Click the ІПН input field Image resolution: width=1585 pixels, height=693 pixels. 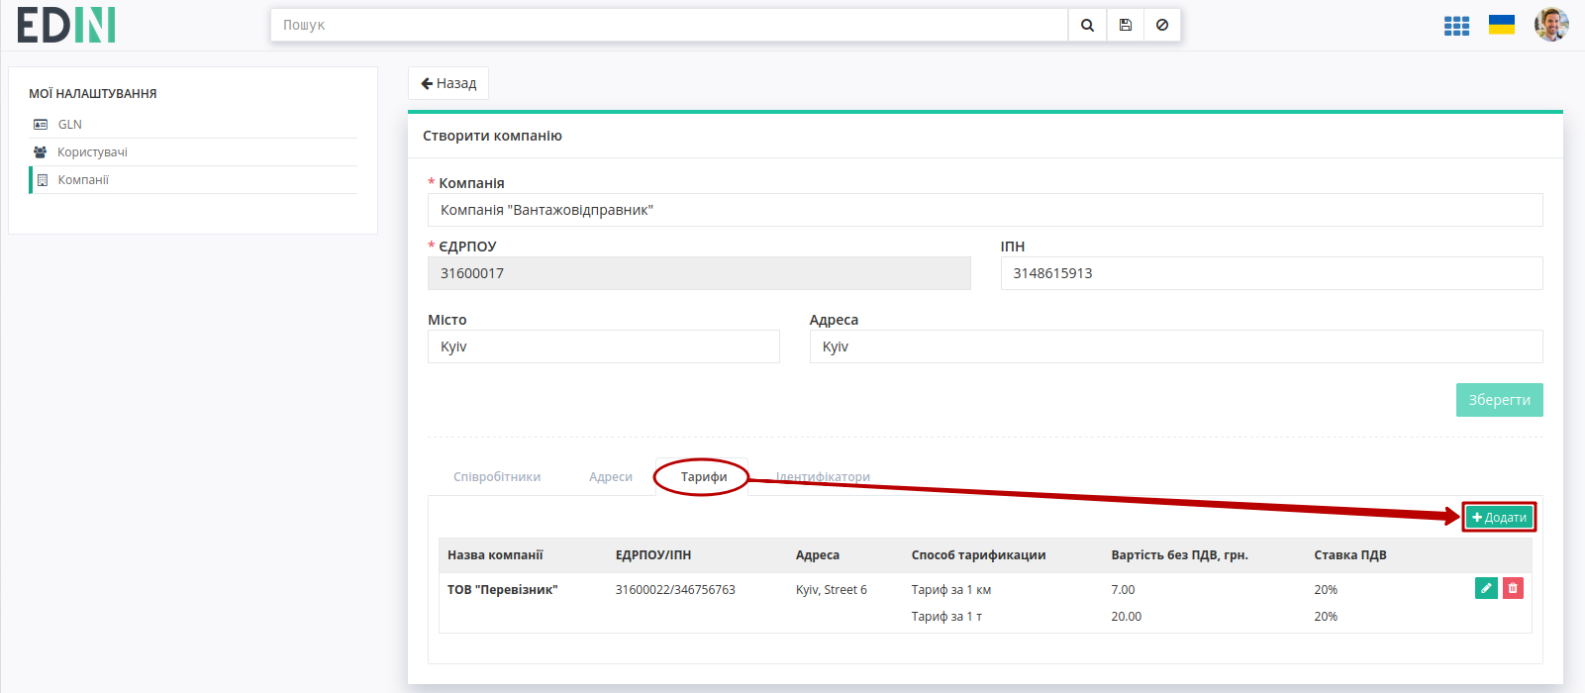[x=1271, y=273]
